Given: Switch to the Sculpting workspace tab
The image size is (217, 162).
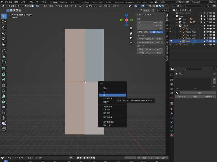Looking at the screenshot, I should pyautogui.click(x=74, y=2).
